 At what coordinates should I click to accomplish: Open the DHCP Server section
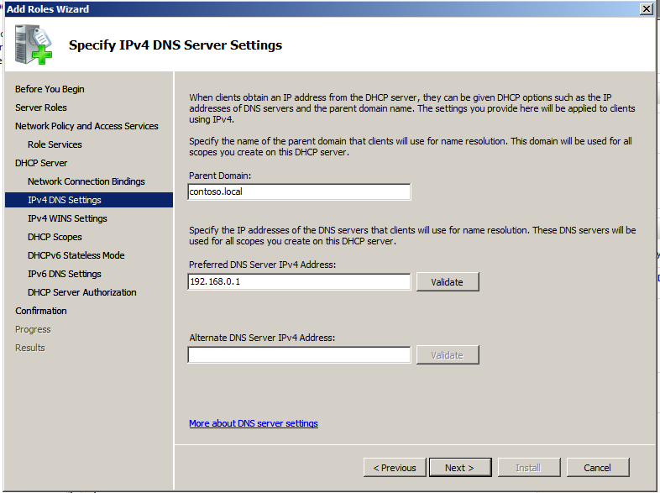click(x=41, y=163)
